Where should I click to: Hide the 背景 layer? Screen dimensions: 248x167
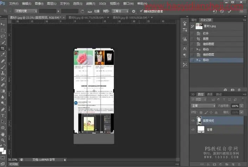(193, 129)
